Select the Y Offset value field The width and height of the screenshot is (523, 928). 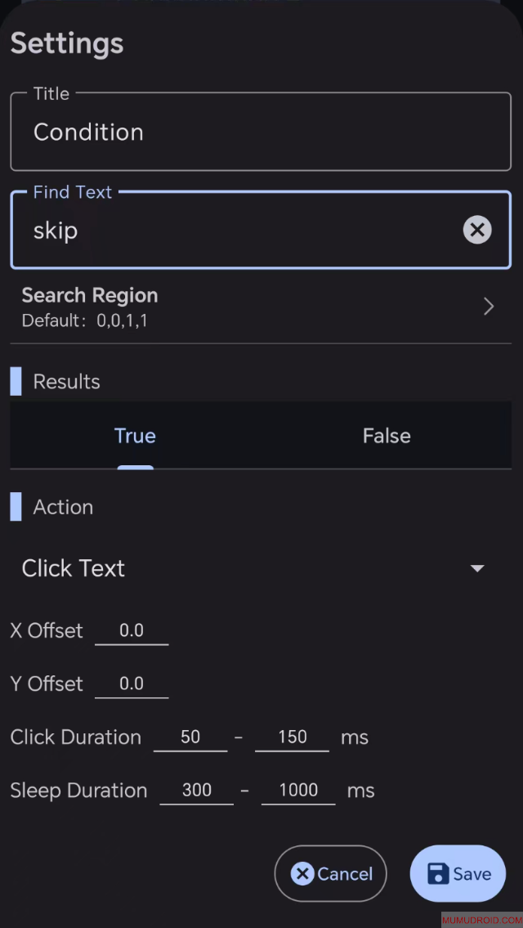[132, 683]
